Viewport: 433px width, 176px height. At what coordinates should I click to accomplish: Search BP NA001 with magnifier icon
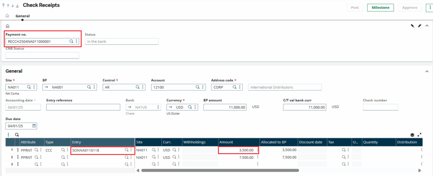[89, 87]
